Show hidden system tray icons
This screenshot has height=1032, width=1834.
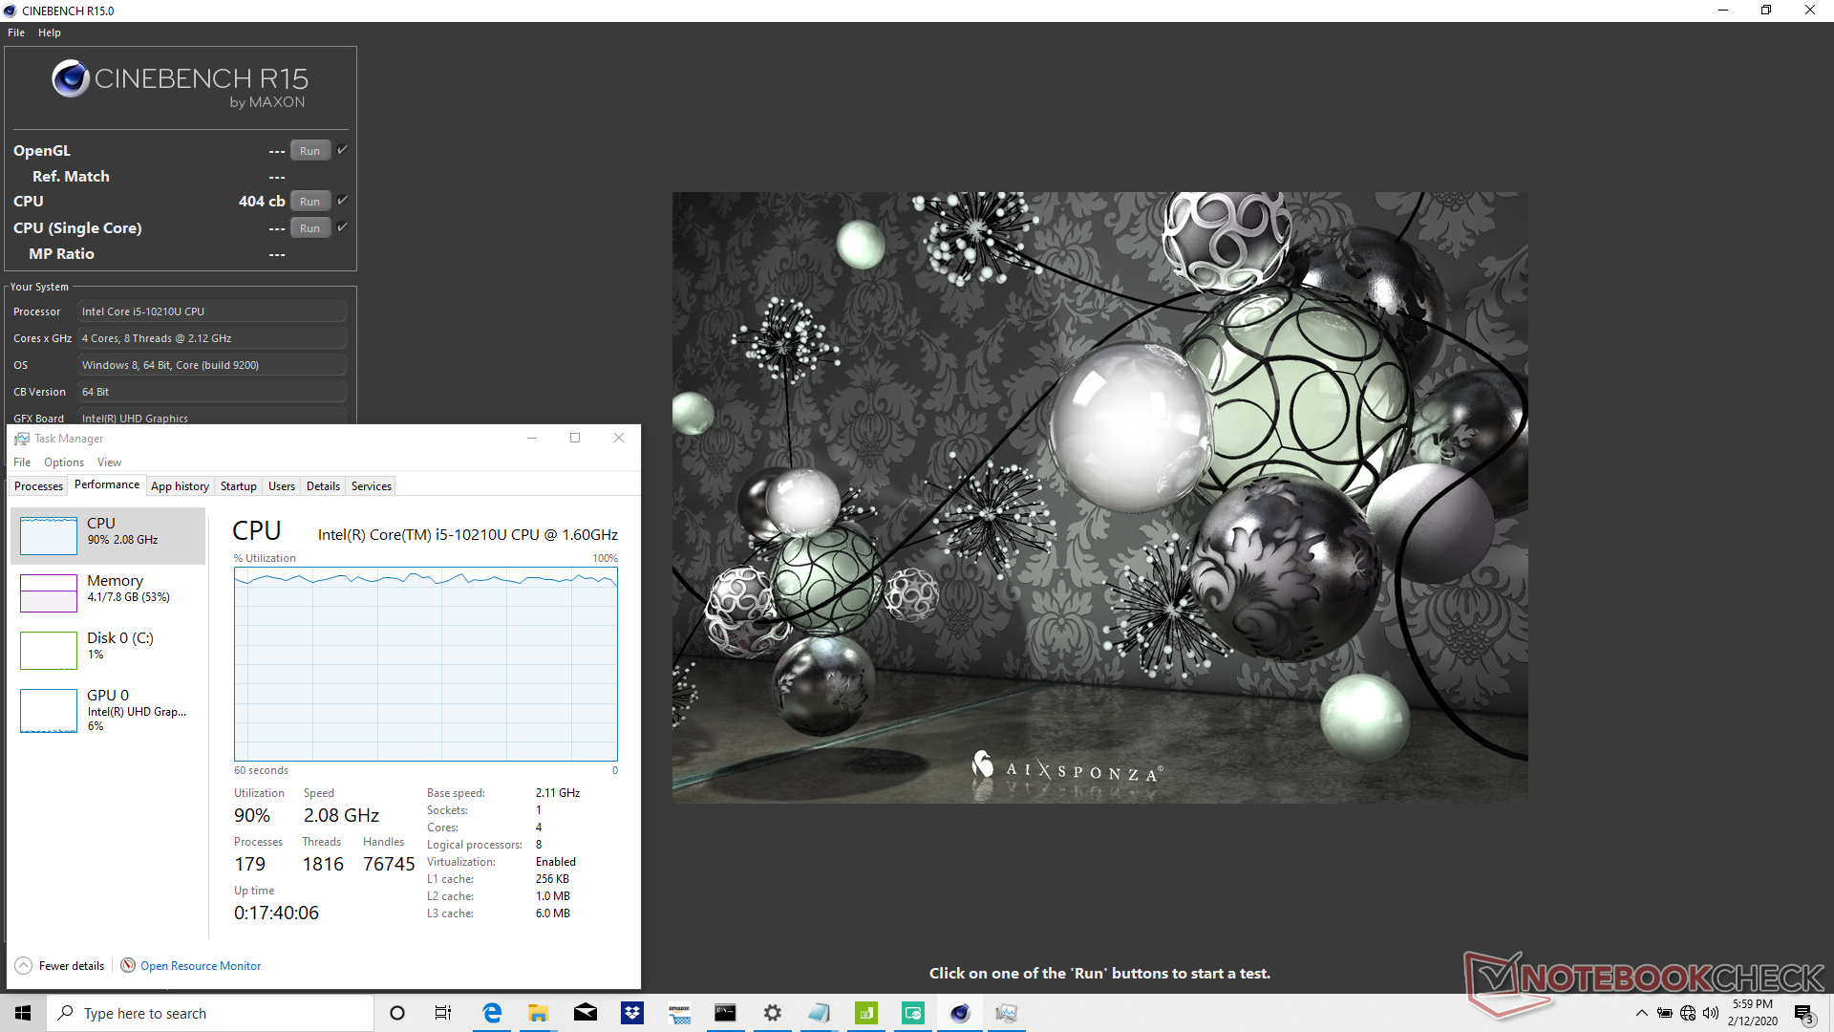click(1641, 1013)
